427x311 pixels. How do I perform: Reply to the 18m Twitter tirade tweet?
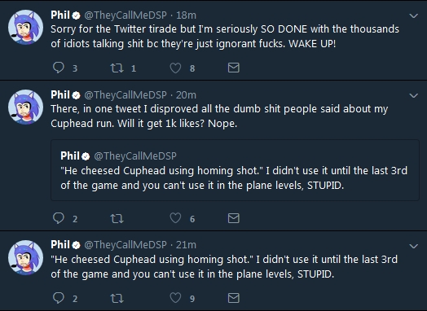pos(59,68)
